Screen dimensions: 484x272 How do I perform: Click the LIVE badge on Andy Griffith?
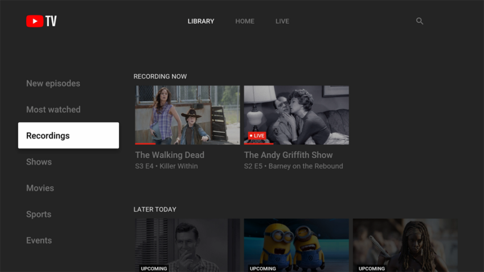[x=257, y=135]
